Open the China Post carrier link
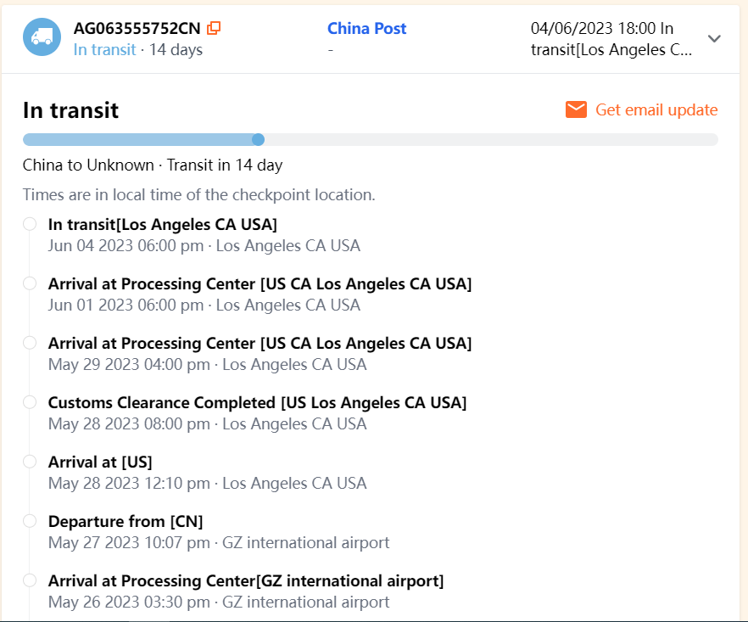The width and height of the screenshot is (748, 622). 366,28
